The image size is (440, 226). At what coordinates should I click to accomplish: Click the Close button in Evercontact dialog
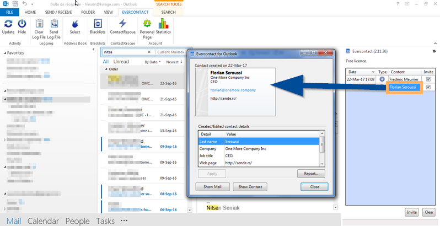click(314, 186)
